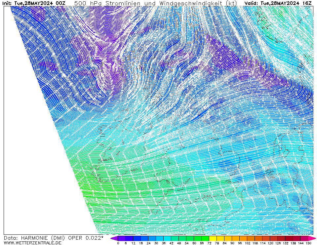
Task: Click the legend tick label '54'
Action: click(x=187, y=243)
